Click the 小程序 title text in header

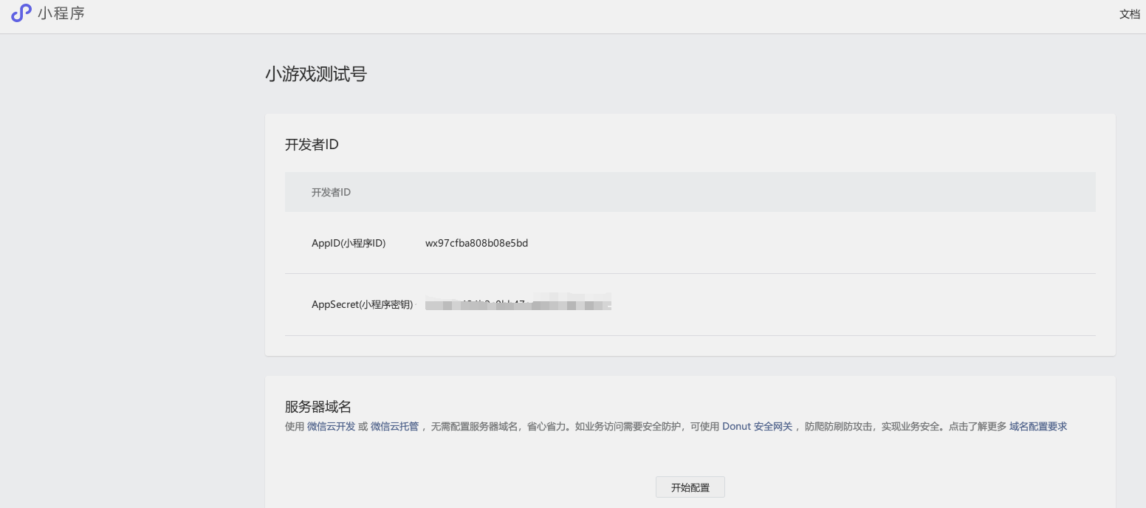tap(61, 13)
